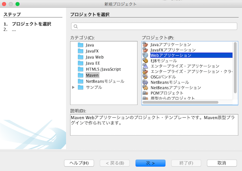Click the NetBeansアプリケーション project icon

pos(145,88)
